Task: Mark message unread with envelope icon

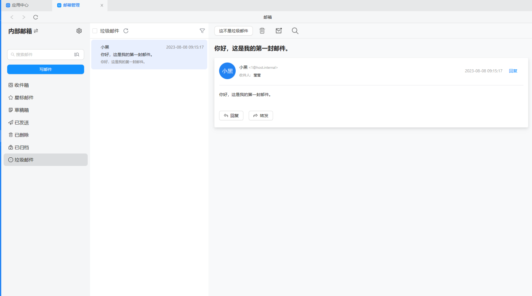Action: point(279,31)
